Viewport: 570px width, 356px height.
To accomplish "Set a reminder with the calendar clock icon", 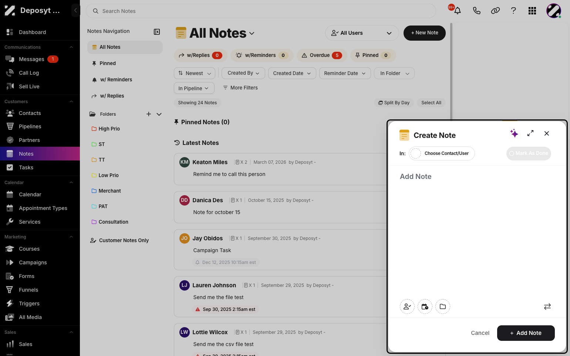I will tap(425, 306).
